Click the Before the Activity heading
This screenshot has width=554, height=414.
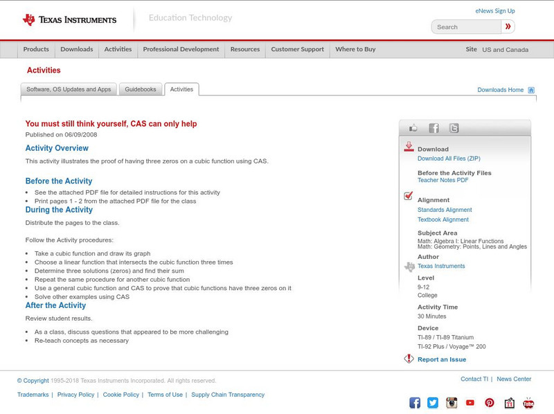(59, 181)
